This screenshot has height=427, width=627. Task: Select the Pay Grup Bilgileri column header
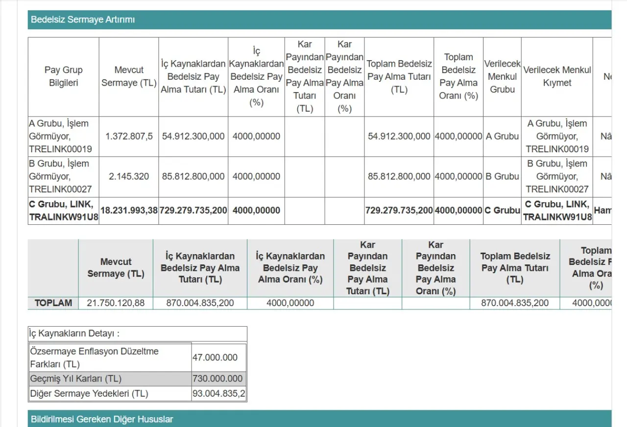(x=63, y=76)
